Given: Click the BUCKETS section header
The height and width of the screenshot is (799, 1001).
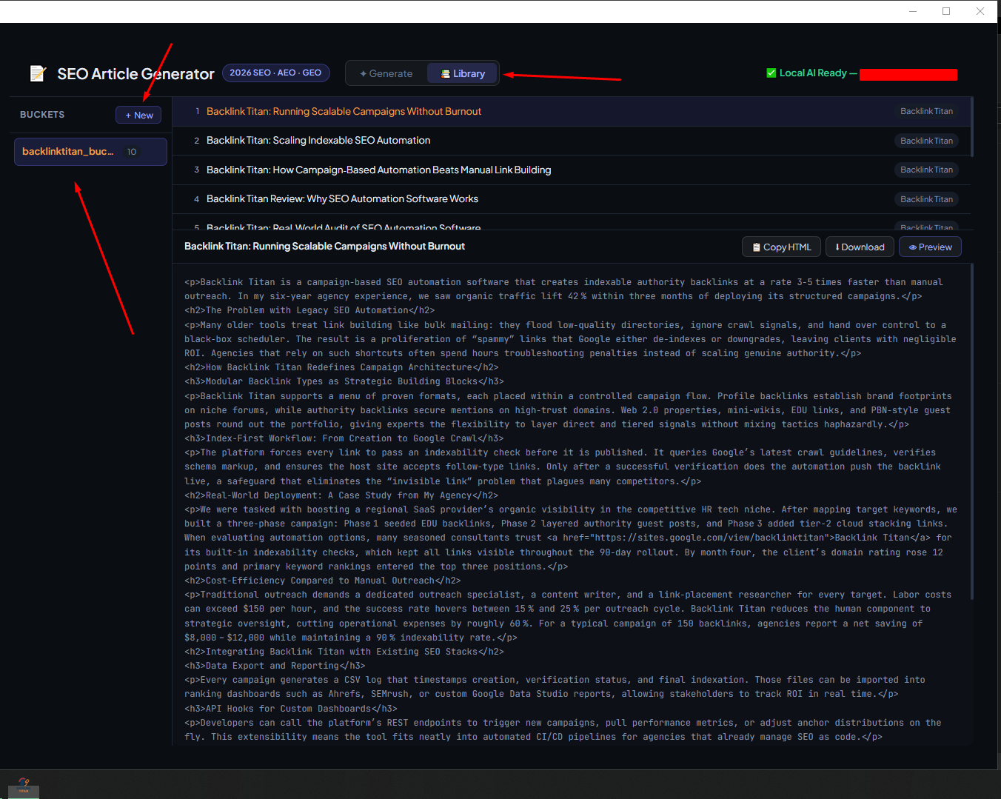Looking at the screenshot, I should [42, 115].
